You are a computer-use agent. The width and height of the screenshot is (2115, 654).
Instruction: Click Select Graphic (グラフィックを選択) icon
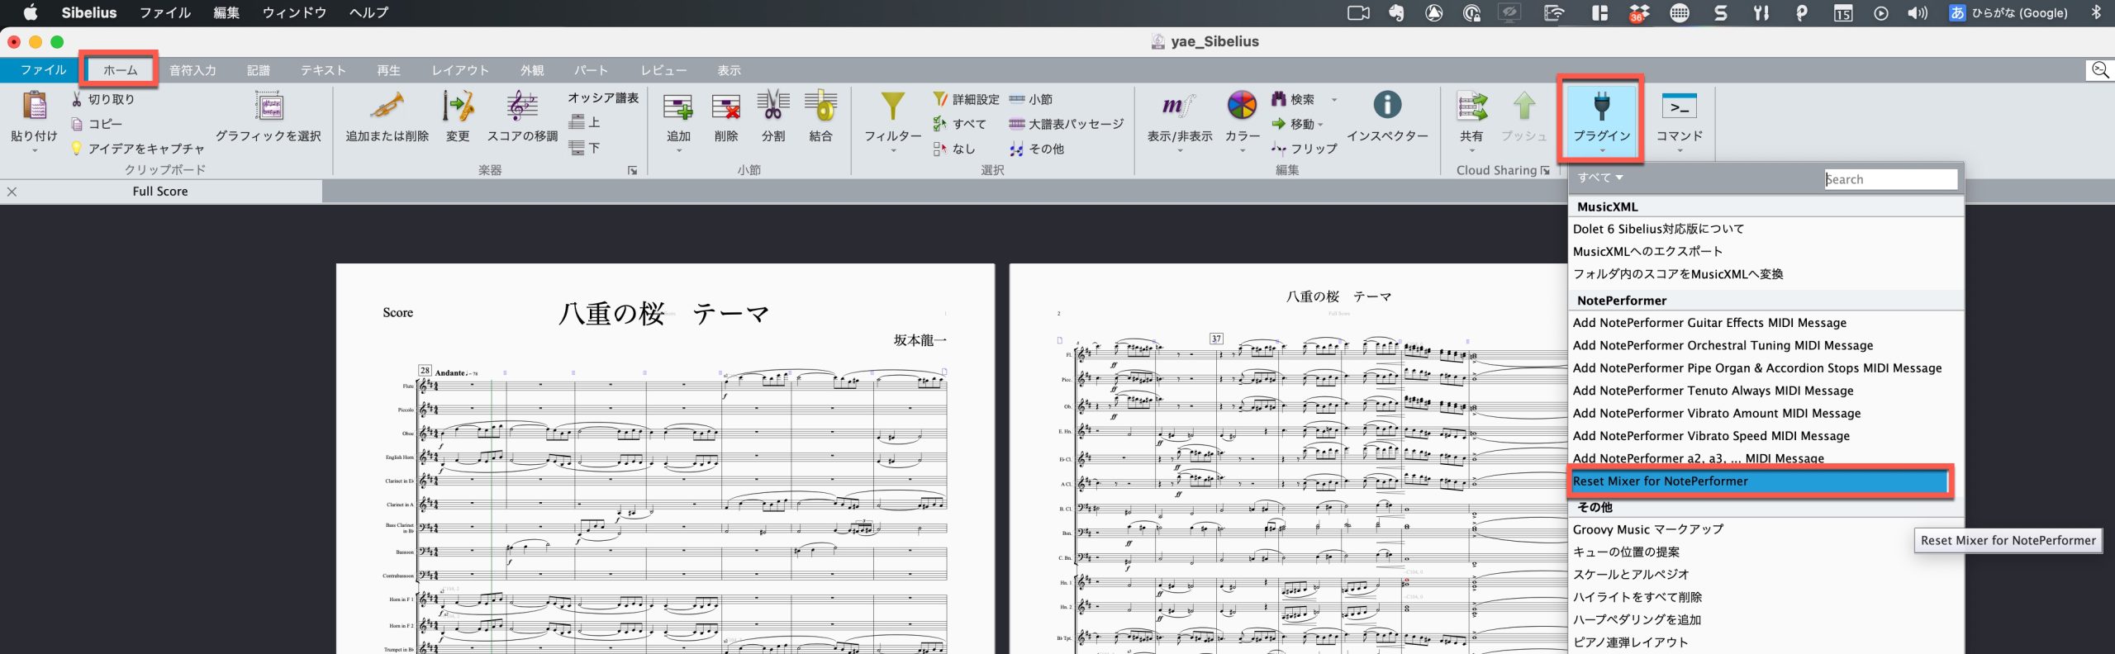coord(269,107)
